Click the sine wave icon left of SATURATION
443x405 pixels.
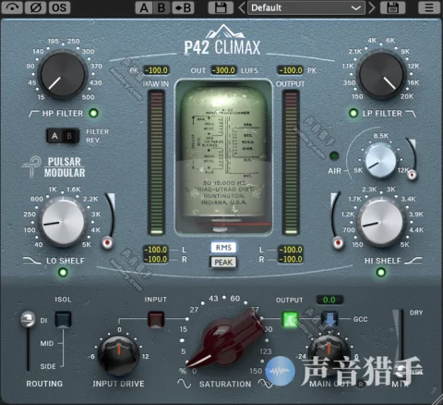click(184, 384)
